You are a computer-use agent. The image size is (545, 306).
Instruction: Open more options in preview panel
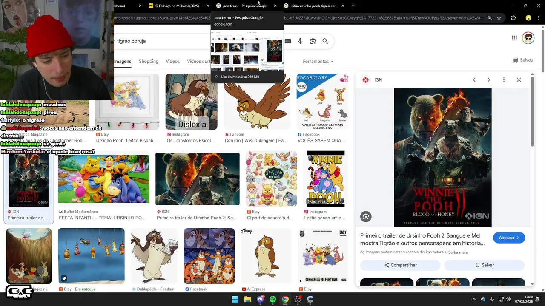tap(504, 80)
